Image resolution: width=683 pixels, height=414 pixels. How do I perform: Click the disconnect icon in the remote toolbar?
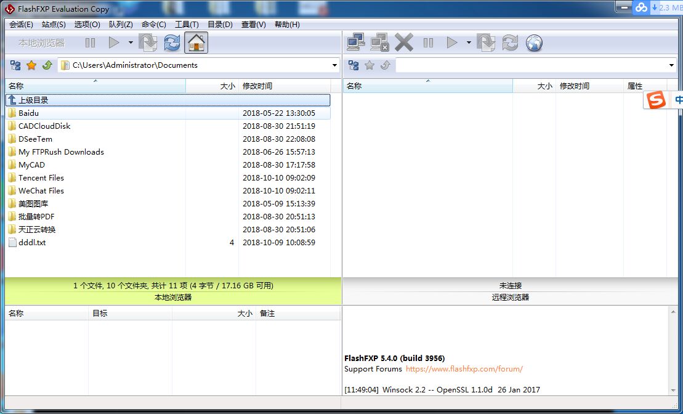379,43
